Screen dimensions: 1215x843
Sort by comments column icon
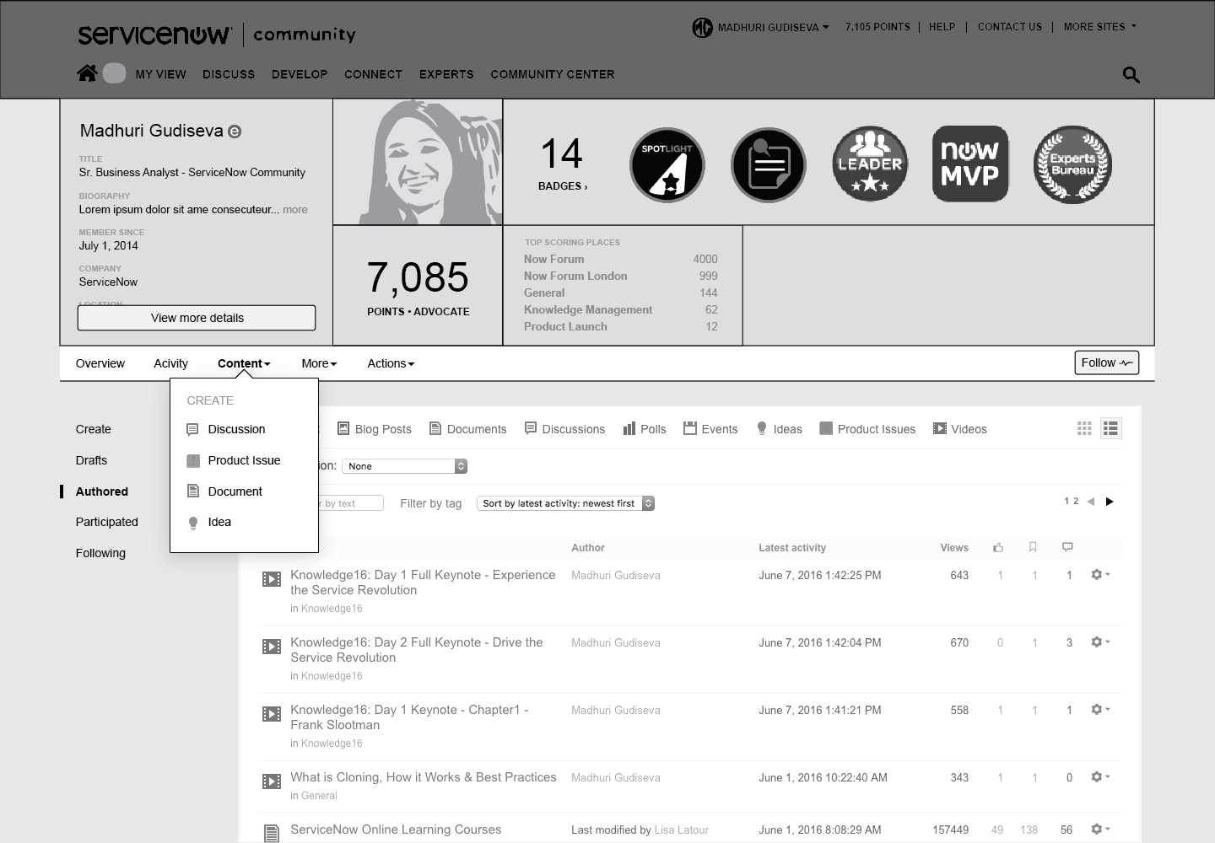pyautogui.click(x=1067, y=547)
